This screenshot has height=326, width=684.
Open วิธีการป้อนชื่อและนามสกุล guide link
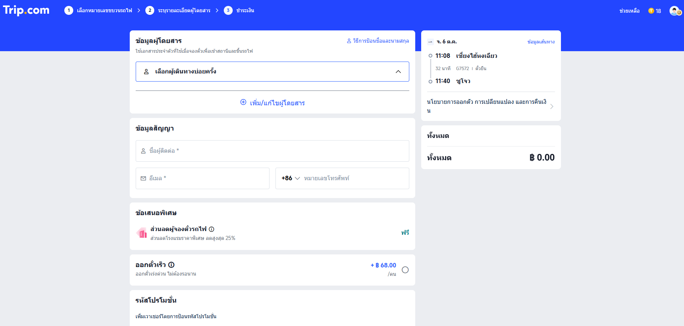pyautogui.click(x=378, y=41)
